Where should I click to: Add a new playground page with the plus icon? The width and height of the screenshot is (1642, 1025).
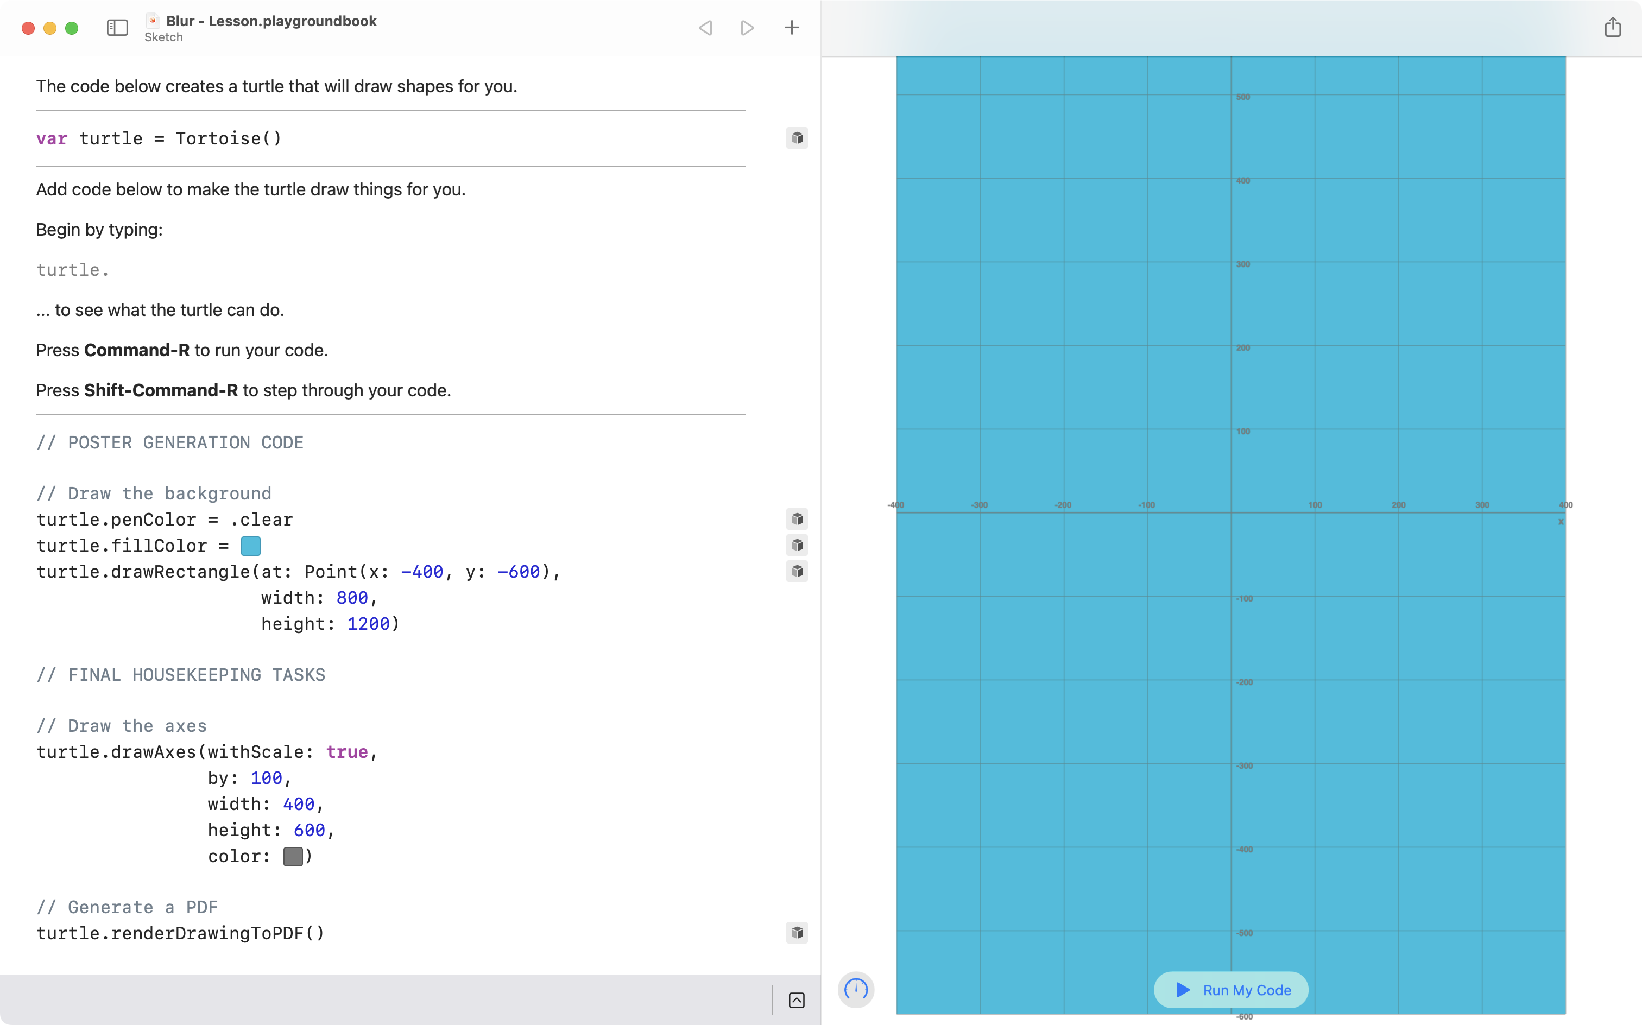point(791,28)
